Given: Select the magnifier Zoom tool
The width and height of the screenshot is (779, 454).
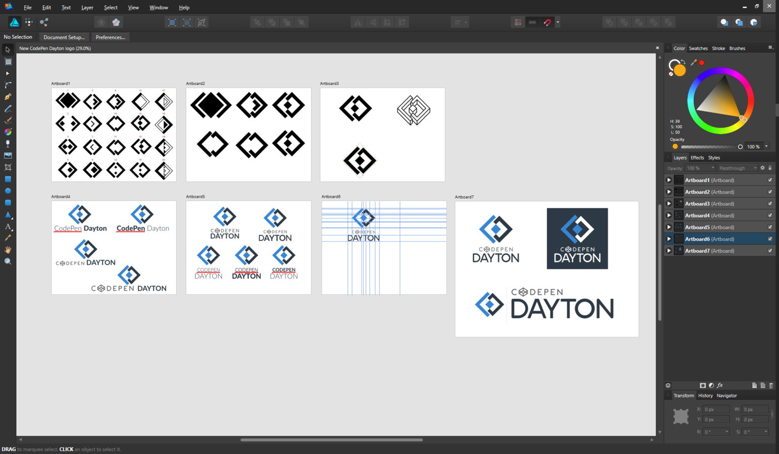Looking at the screenshot, I should pyautogui.click(x=8, y=261).
